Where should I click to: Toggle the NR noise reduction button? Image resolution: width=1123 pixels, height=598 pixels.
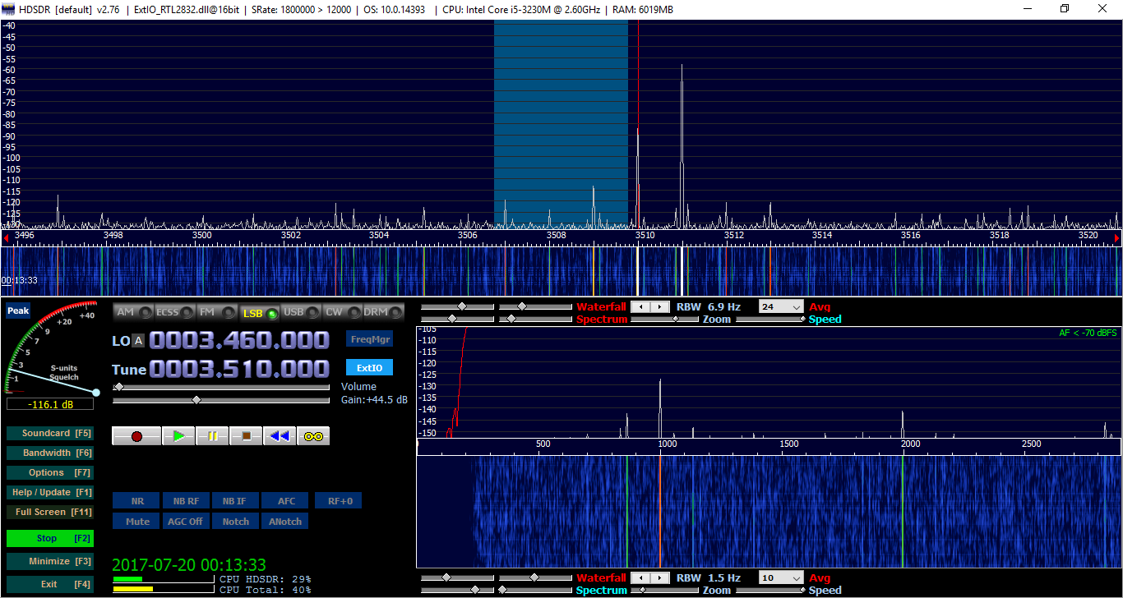click(x=137, y=501)
